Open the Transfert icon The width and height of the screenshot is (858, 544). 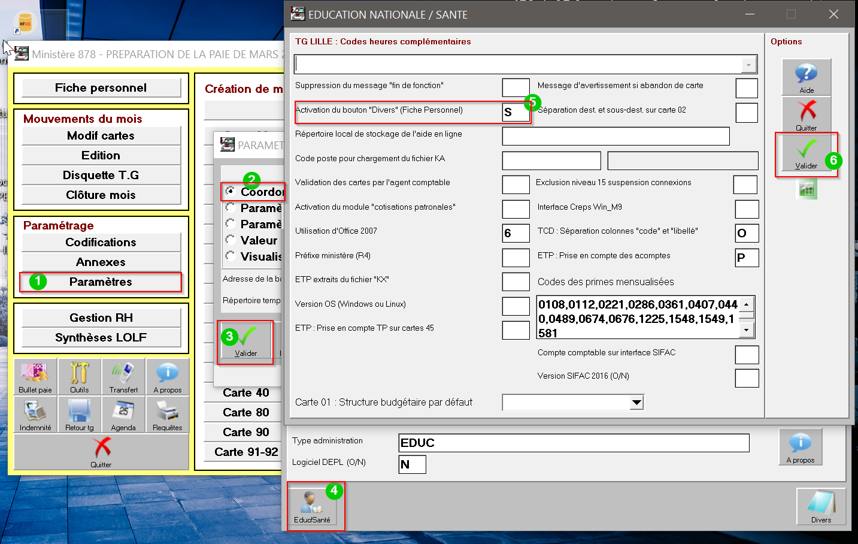(x=123, y=376)
